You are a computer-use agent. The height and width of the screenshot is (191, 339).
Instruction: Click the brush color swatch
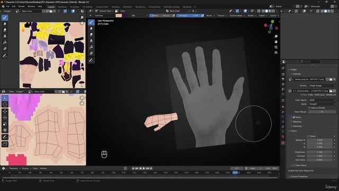[119, 15]
